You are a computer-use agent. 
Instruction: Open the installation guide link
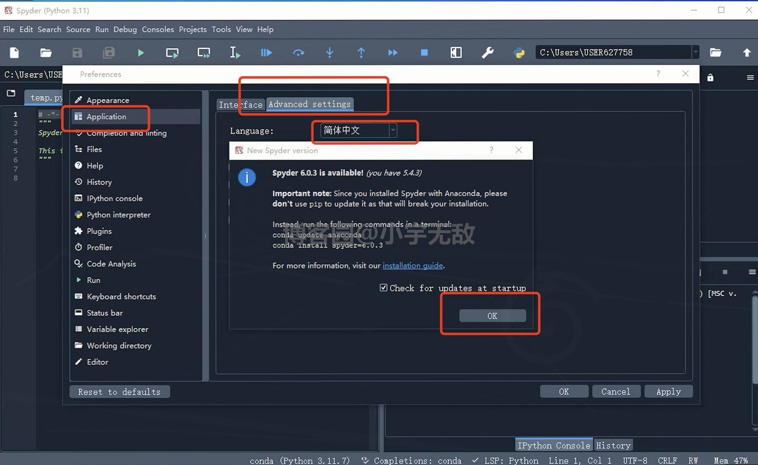point(413,265)
